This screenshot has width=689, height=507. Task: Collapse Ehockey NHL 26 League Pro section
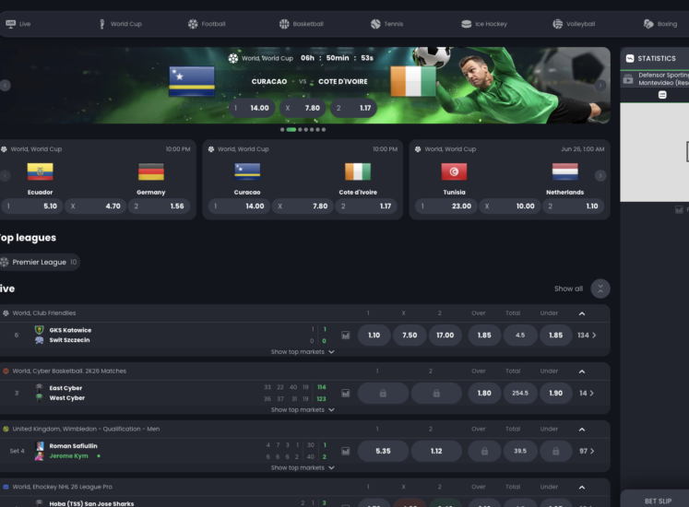582,488
